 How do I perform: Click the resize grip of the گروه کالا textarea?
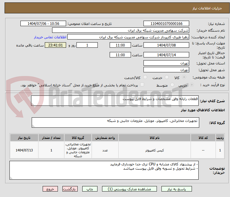[33, 126]
